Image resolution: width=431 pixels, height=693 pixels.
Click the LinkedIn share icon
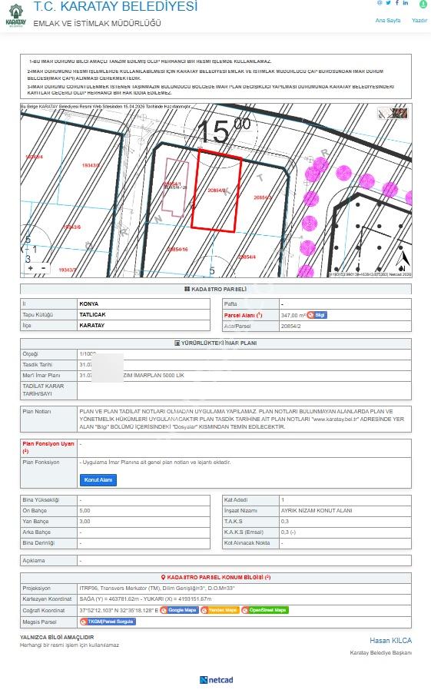[x=406, y=2]
